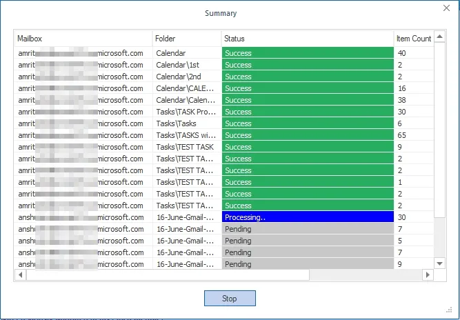Click Success status of Tasks\Tasks row
The height and width of the screenshot is (320, 460).
tap(308, 123)
